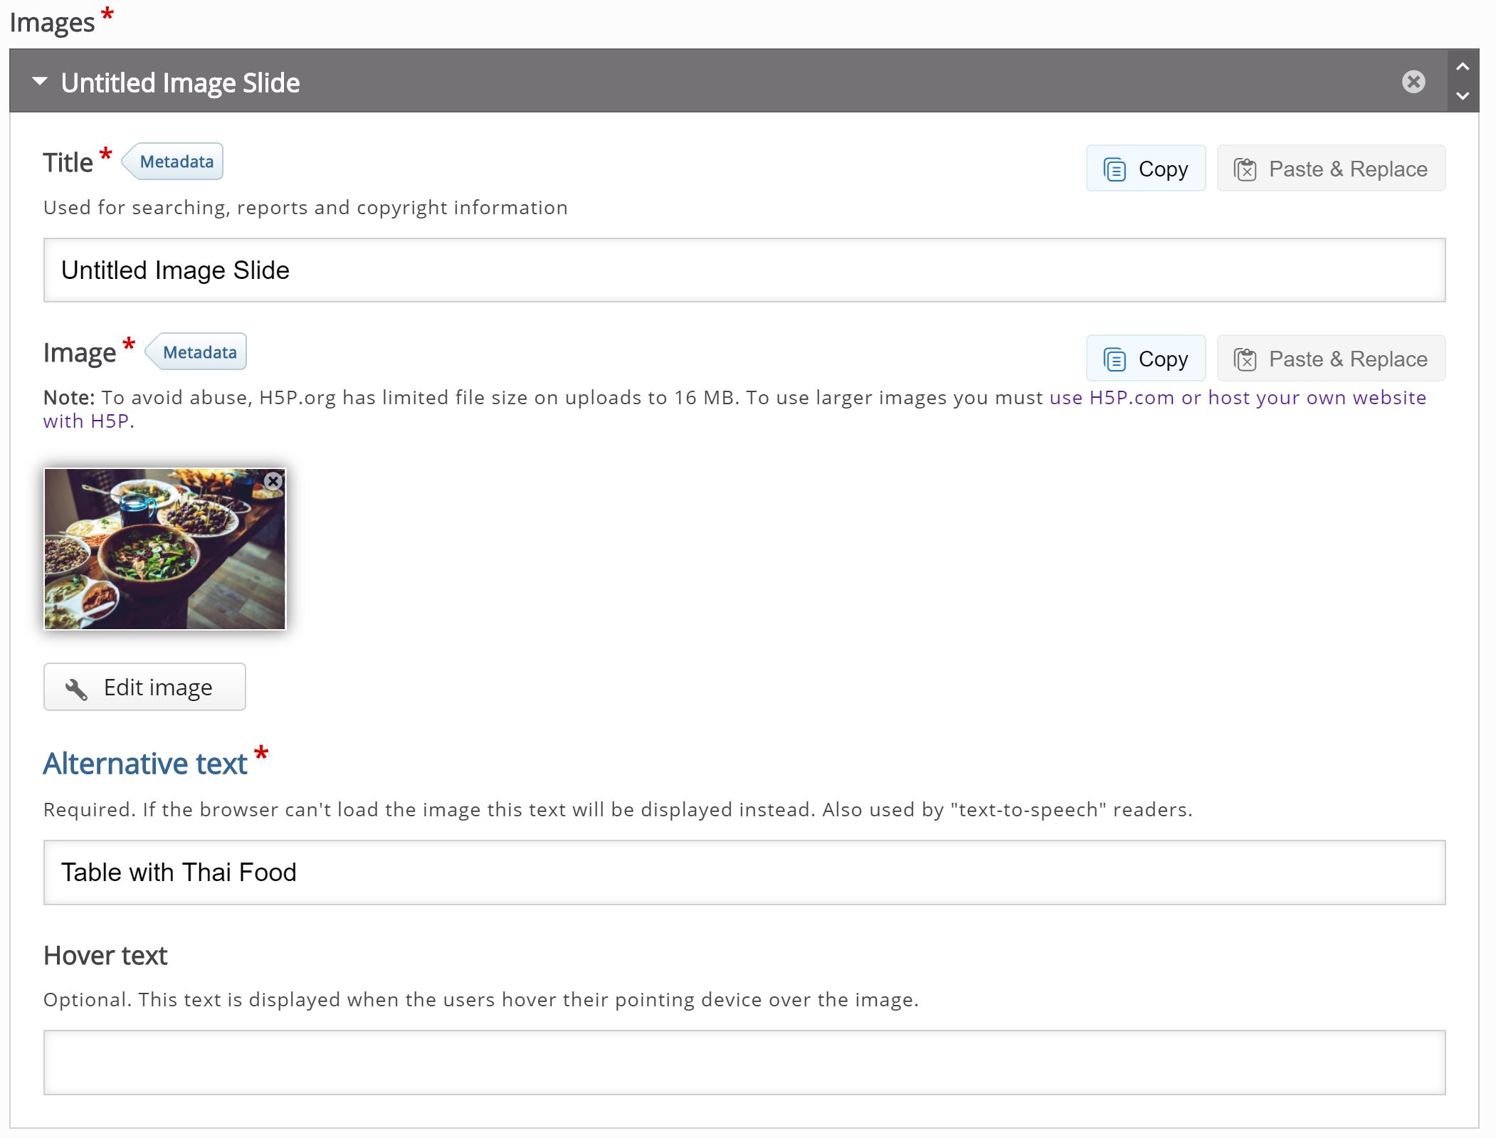Select the Images section heading
The height and width of the screenshot is (1138, 1496).
coord(52,23)
